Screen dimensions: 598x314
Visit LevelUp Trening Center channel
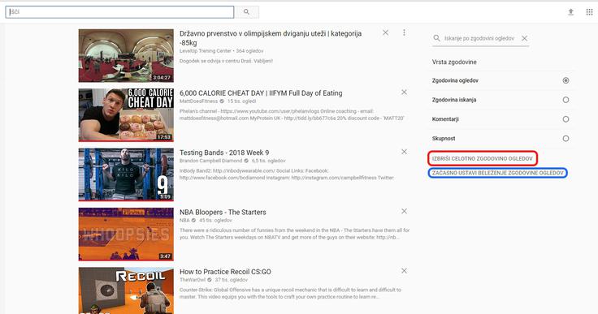click(x=206, y=50)
